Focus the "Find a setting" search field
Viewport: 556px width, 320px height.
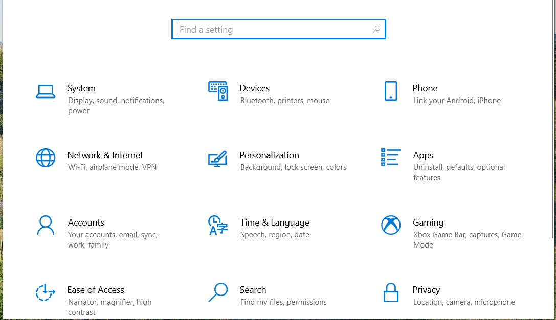tap(271, 30)
